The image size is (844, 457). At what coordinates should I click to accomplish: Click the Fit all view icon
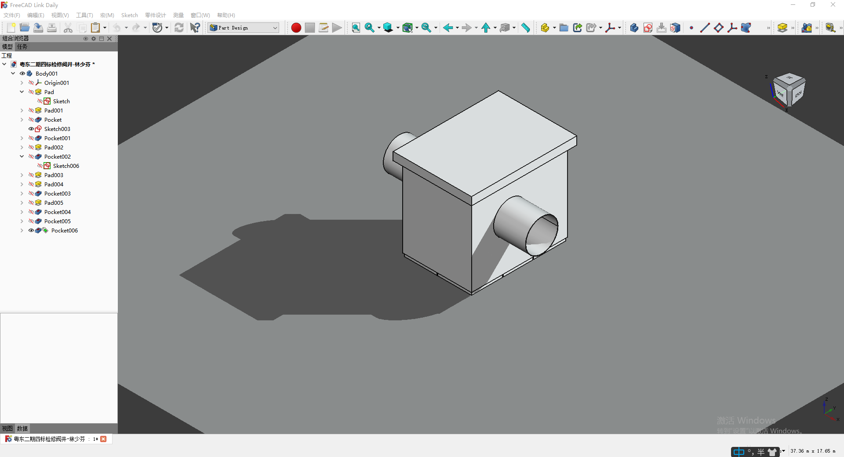[356, 28]
